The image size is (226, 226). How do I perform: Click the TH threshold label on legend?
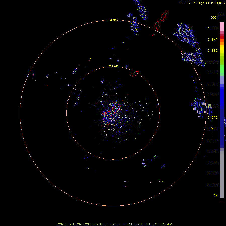(x=216, y=195)
